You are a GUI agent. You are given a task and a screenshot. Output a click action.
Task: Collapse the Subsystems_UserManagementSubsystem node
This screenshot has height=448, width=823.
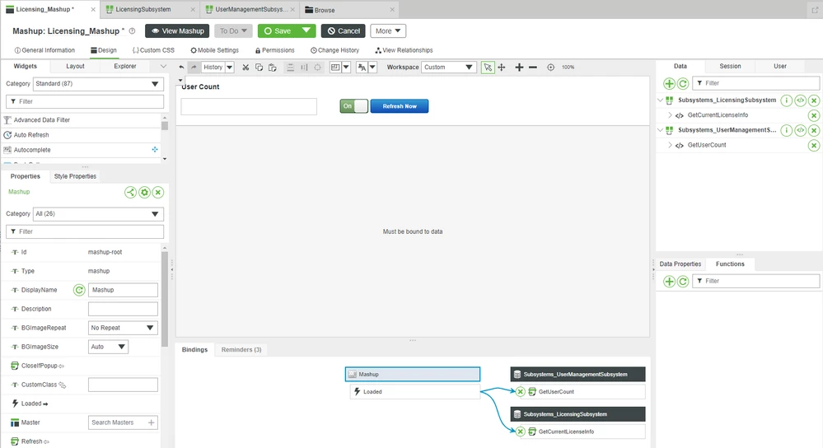pyautogui.click(x=660, y=130)
